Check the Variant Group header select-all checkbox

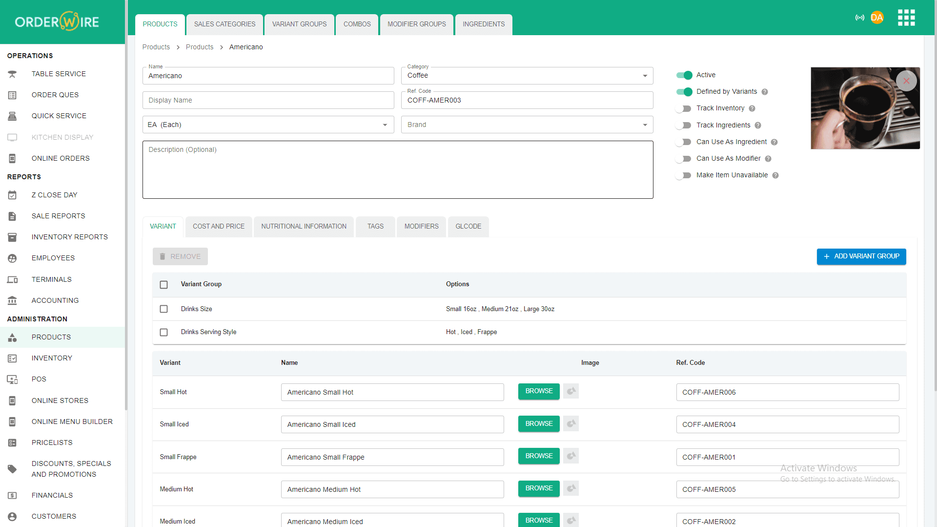(163, 285)
